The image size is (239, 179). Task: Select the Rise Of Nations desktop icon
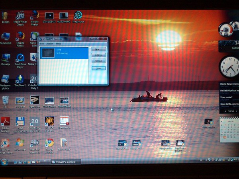[49, 124]
